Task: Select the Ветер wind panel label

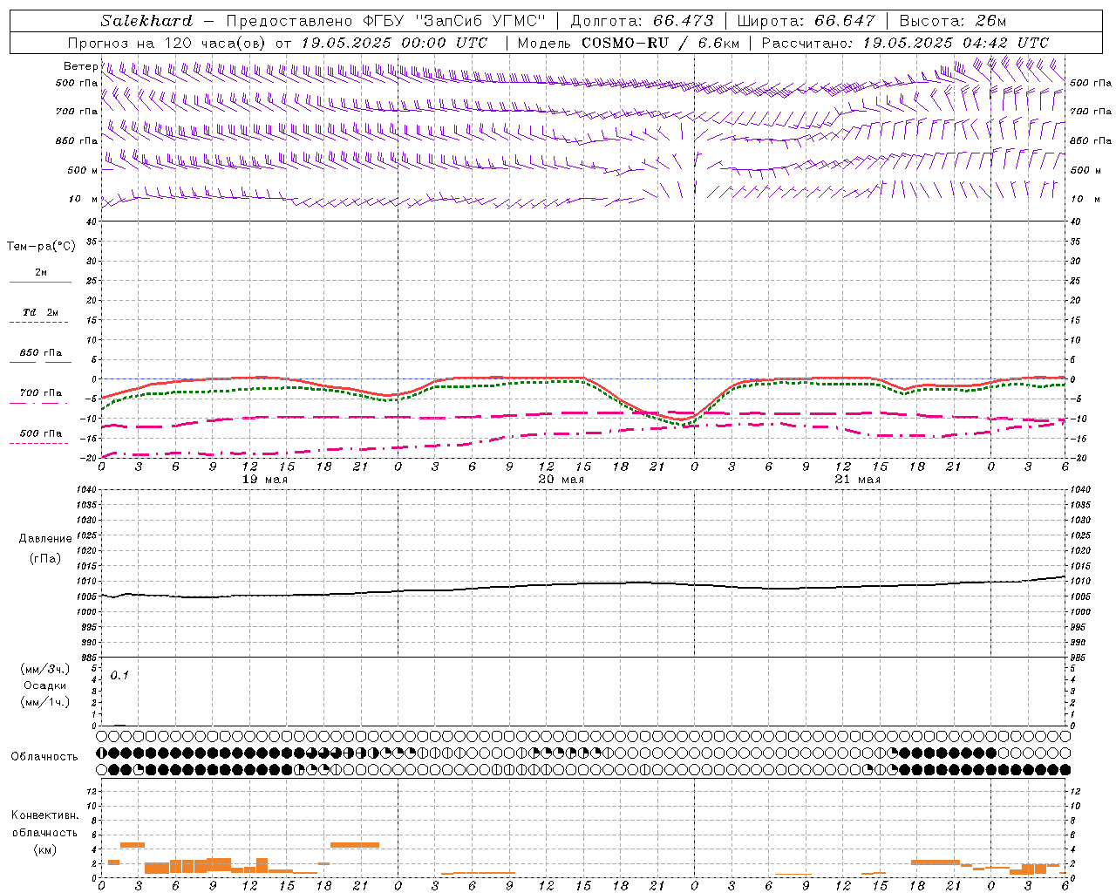Action: pyautogui.click(x=80, y=66)
